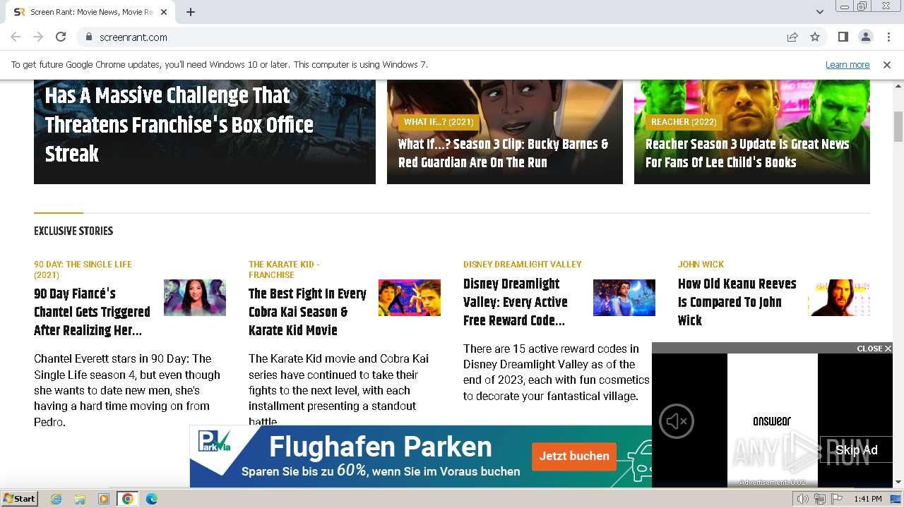Image resolution: width=904 pixels, height=508 pixels.
Task: Click the page scrollbar thumb
Action: tap(898, 127)
